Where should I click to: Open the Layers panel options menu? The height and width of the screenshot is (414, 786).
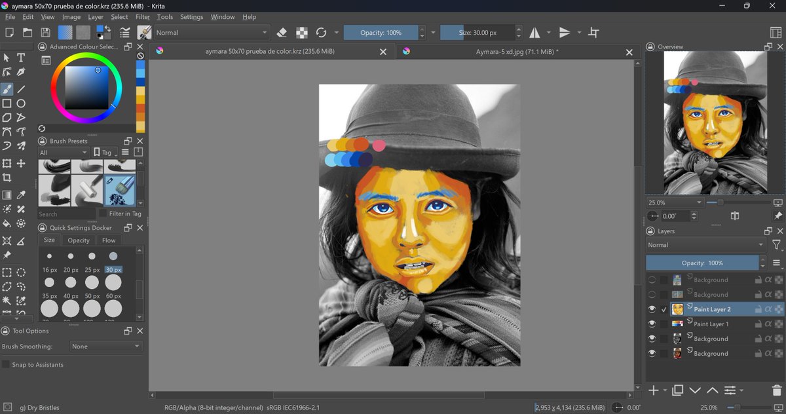point(777,263)
